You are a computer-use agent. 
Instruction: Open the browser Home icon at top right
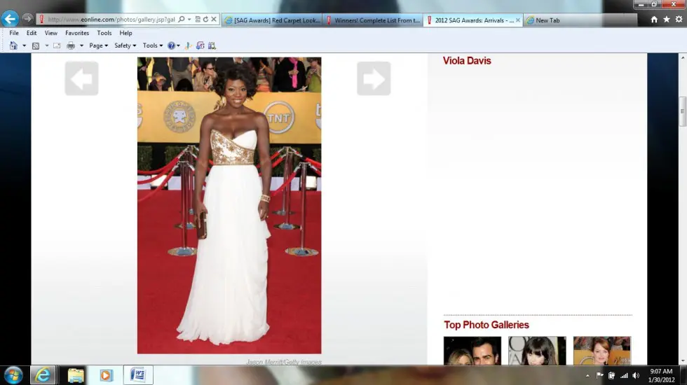(654, 20)
